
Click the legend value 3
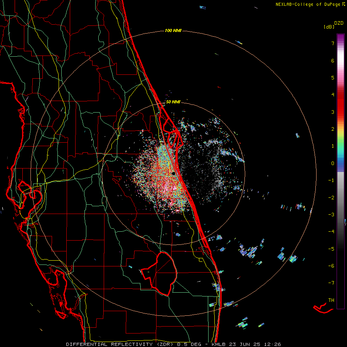coord(333,112)
